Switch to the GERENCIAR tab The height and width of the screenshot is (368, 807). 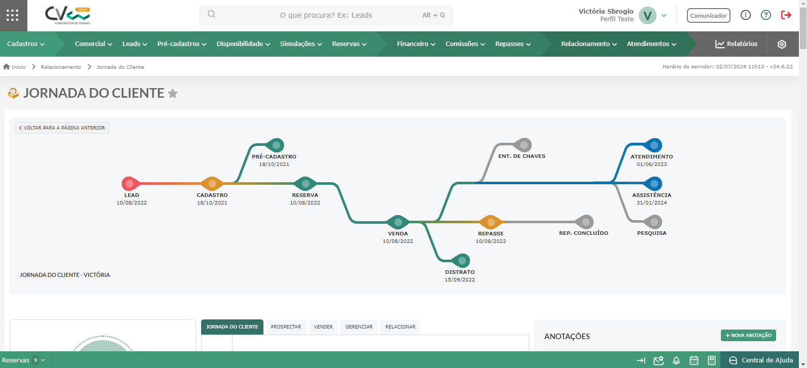359,327
